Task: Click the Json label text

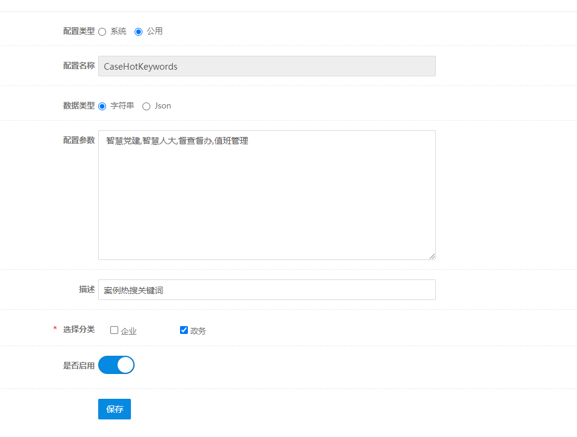Action: click(x=162, y=106)
